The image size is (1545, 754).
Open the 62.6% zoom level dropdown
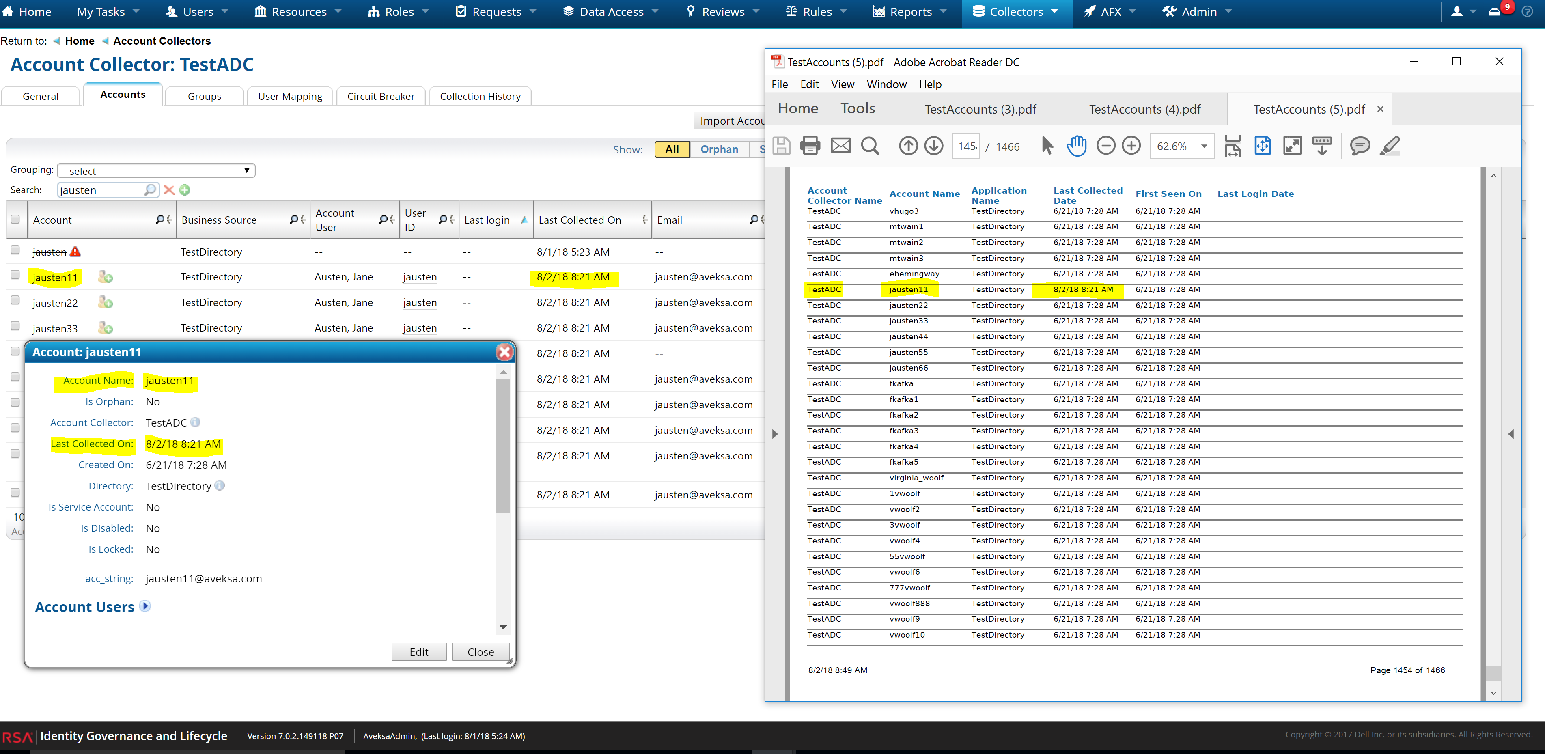point(1204,146)
